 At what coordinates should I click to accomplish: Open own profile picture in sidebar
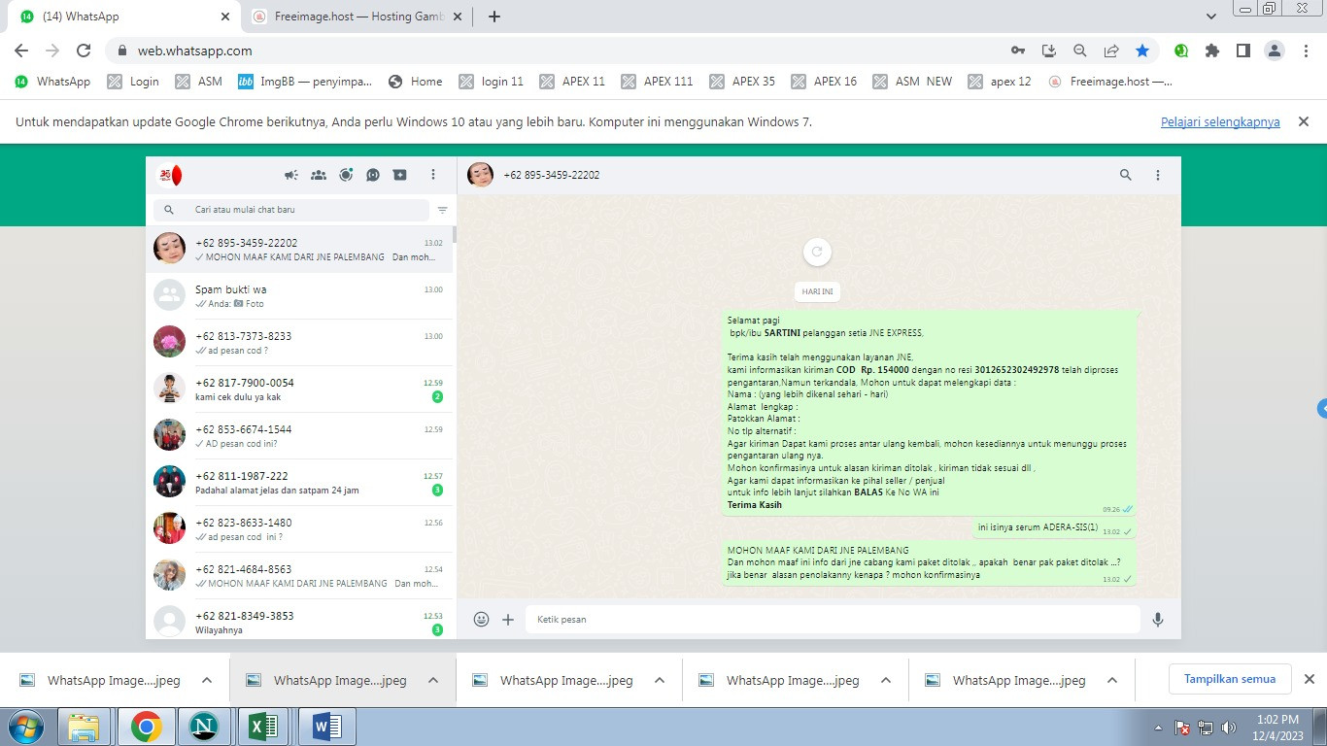coord(169,175)
